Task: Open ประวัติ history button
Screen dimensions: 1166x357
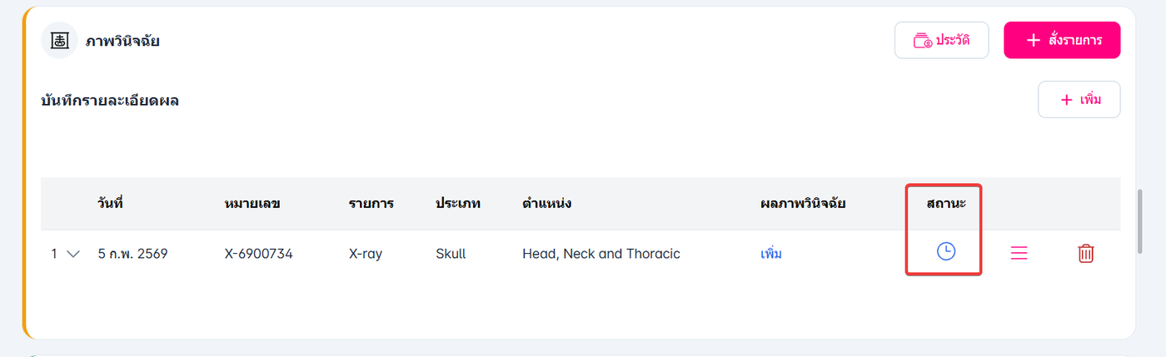Action: pyautogui.click(x=941, y=40)
